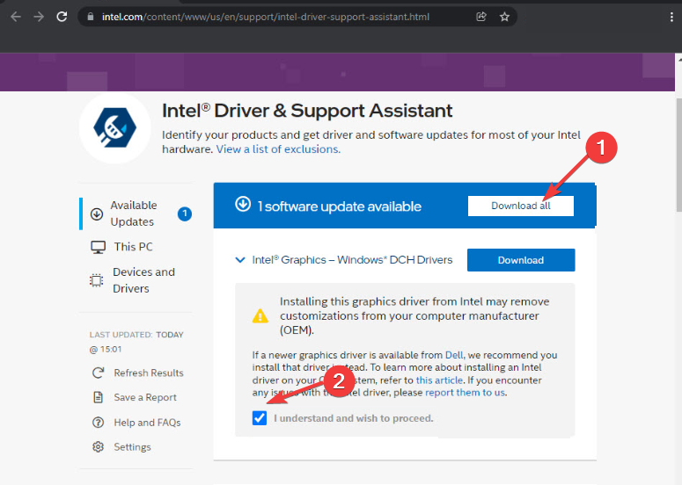Go forward with browser forward arrow
Viewport: 682px width, 485px height.
point(39,17)
